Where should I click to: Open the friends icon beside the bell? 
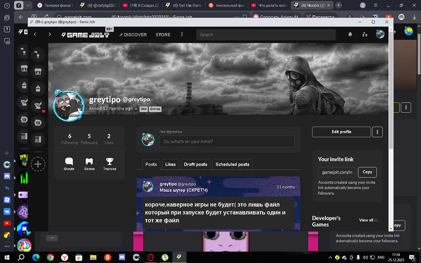[364, 34]
